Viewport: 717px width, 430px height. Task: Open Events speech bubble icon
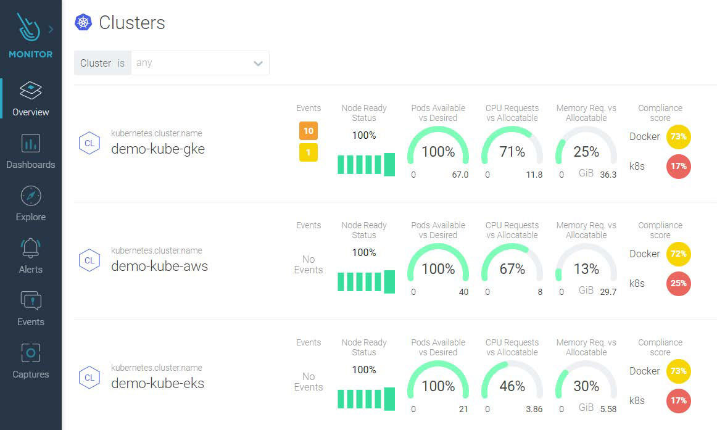coord(31,300)
